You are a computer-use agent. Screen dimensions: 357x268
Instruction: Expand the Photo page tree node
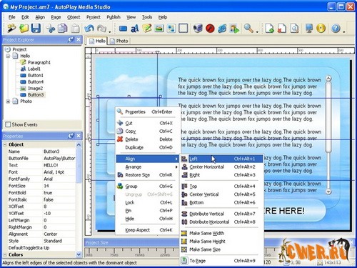pyautogui.click(x=8, y=101)
